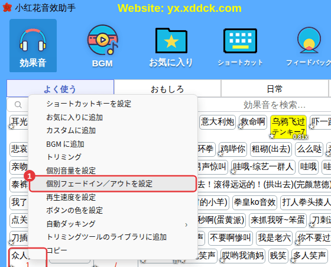Play the 哇哦-综艺一群人 sound effect
Image resolution: width=331 pixels, height=267 pixels.
point(263,167)
